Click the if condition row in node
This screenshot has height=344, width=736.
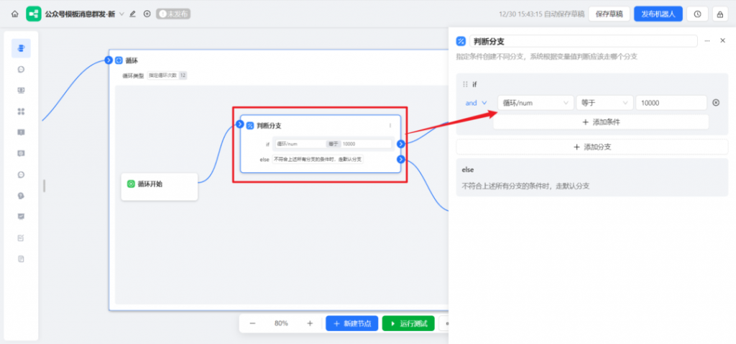[x=332, y=144]
